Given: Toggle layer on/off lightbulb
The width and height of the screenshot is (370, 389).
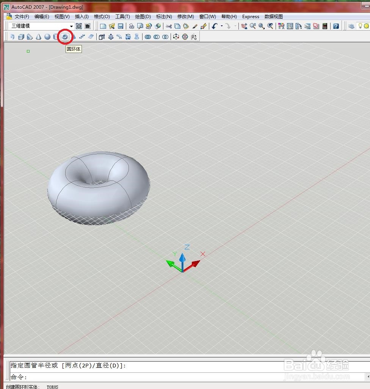Looking at the screenshot, I should pos(360,26).
